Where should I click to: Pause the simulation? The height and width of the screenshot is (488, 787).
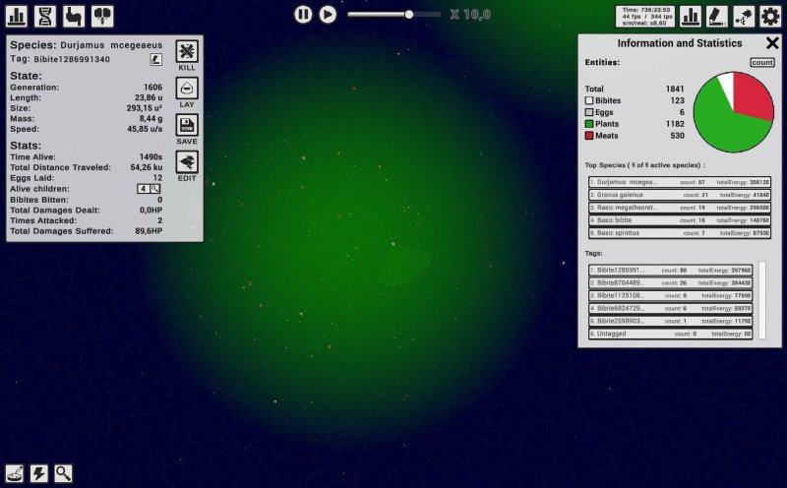[x=303, y=14]
